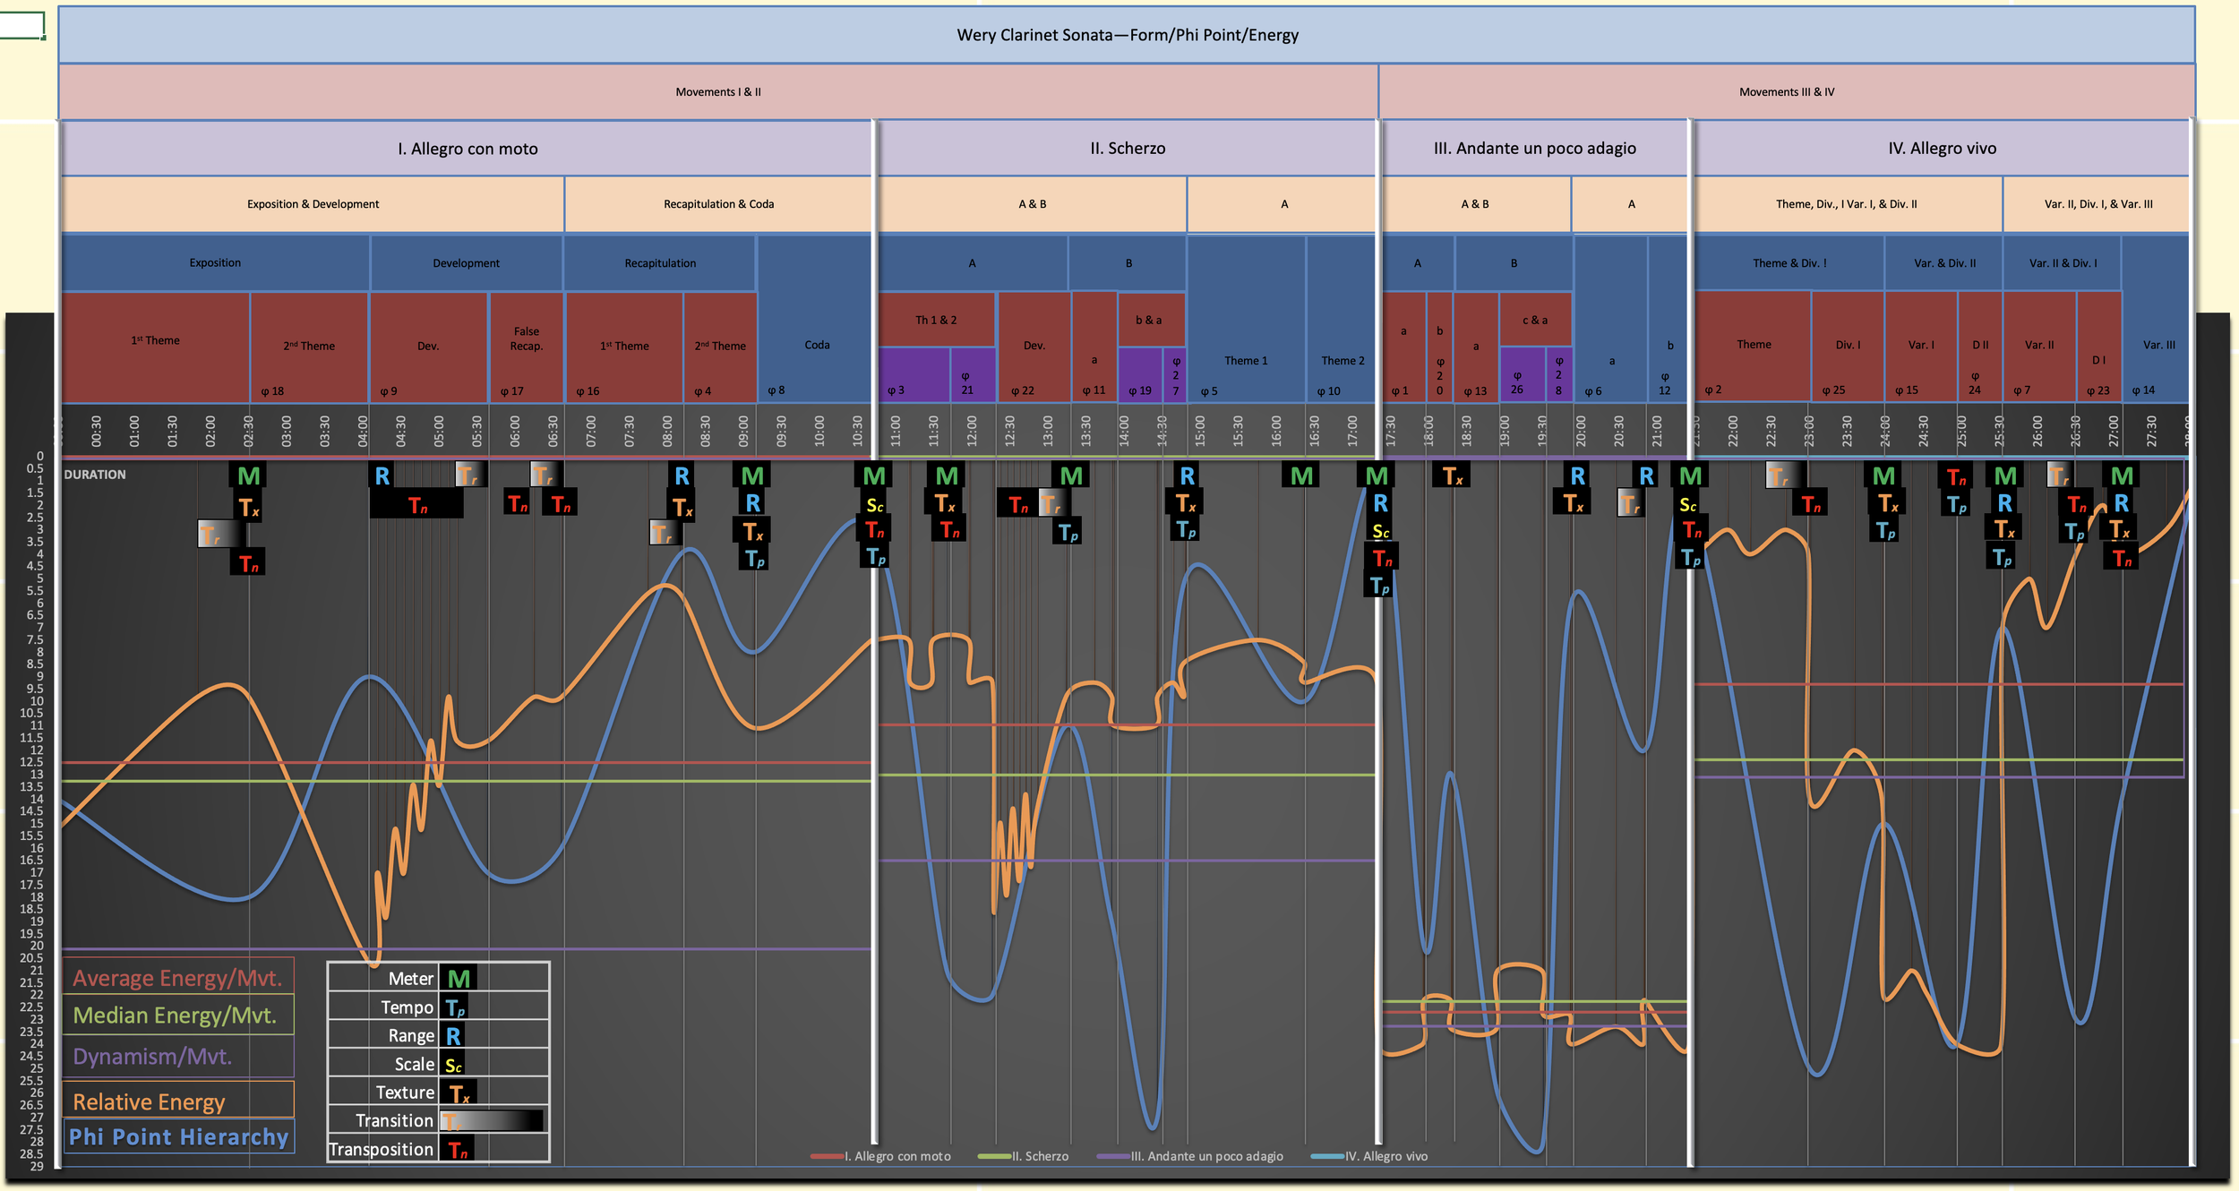The image size is (2239, 1191).
Task: Select the Theme 2 block with φ 10
Action: click(1342, 319)
